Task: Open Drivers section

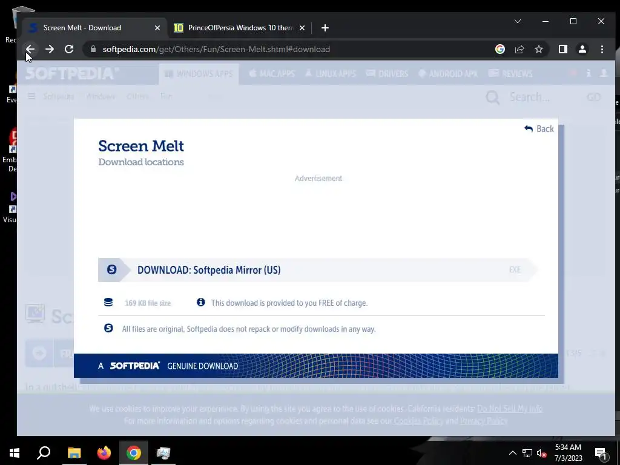Action: pyautogui.click(x=387, y=73)
